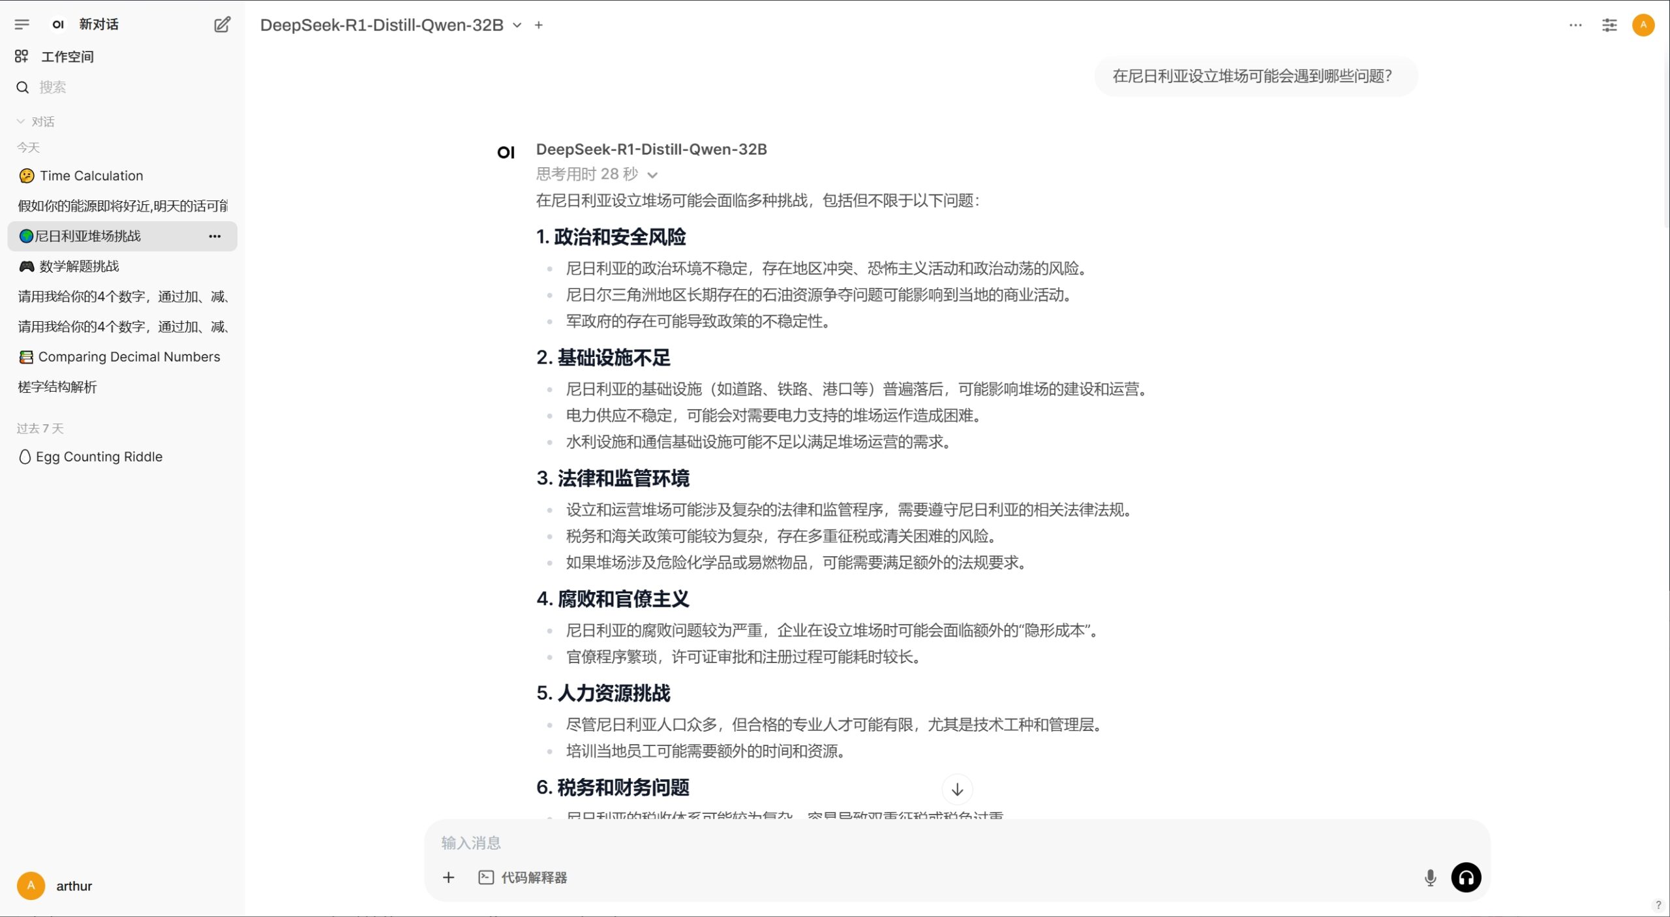Open the chat controls sliders icon
The width and height of the screenshot is (1670, 917).
pos(1609,25)
